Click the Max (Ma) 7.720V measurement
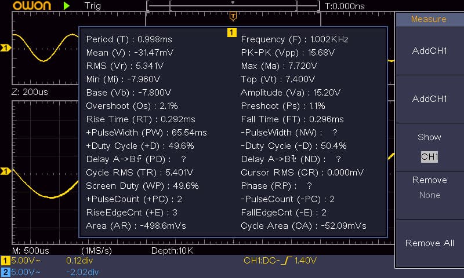The height and width of the screenshot is (278, 464). tap(279, 66)
